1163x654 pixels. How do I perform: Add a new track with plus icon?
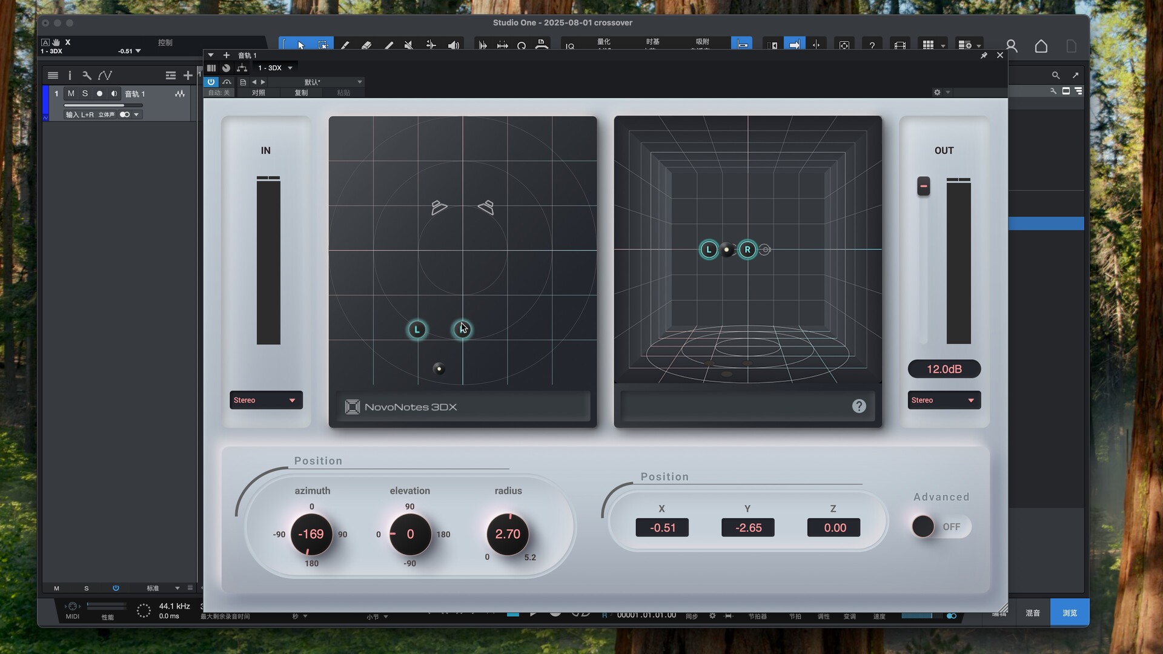188,75
